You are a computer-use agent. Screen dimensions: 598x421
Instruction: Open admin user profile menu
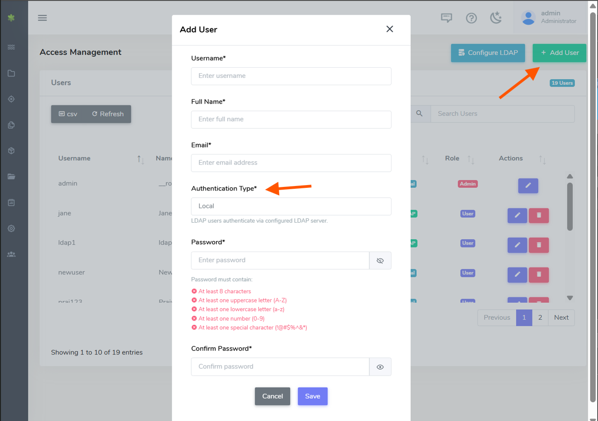point(549,17)
